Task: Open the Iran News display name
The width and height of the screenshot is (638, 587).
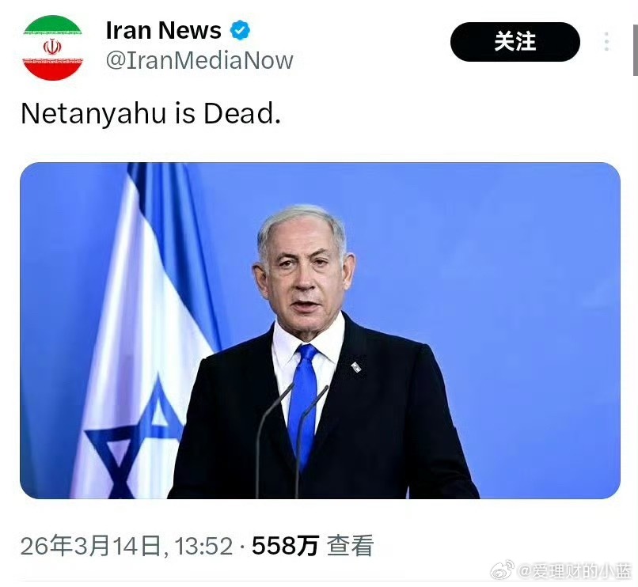Action: tap(163, 30)
